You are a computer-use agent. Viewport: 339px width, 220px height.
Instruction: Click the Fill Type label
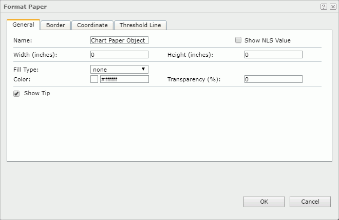[x=26, y=70]
